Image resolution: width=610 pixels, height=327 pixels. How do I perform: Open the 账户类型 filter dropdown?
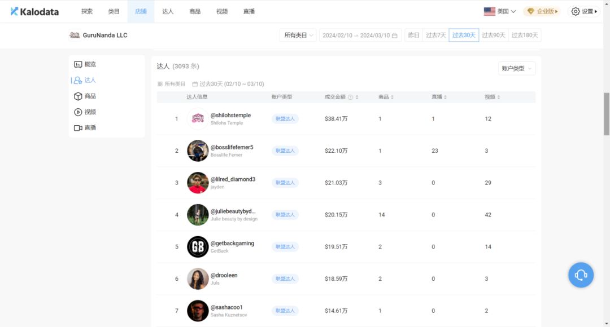coord(517,68)
